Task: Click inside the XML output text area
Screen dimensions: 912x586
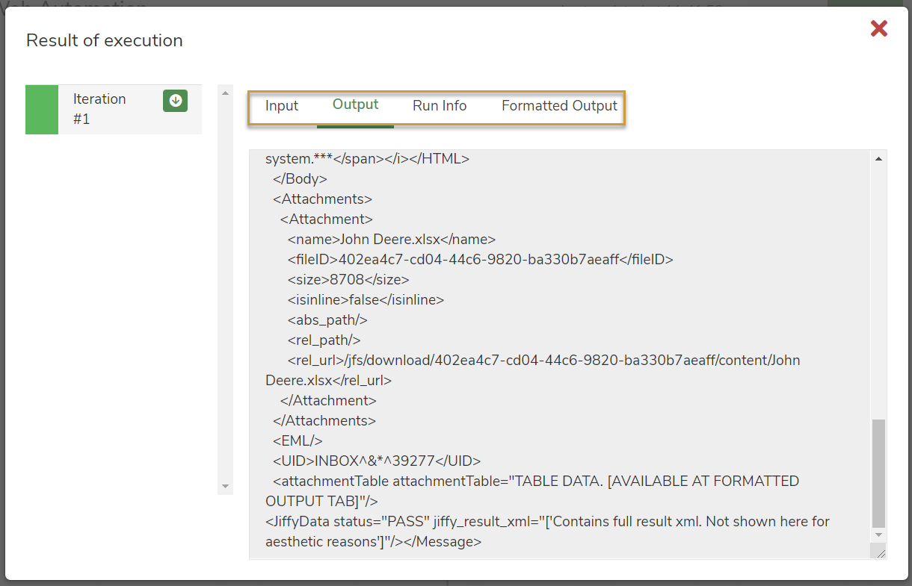Action: click(x=523, y=321)
